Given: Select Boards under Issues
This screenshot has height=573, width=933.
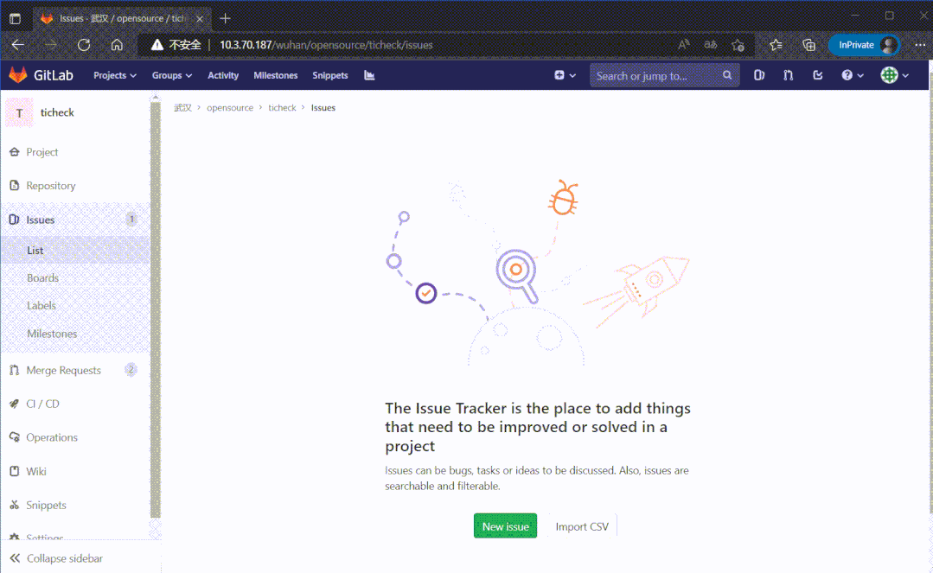Looking at the screenshot, I should coord(42,278).
